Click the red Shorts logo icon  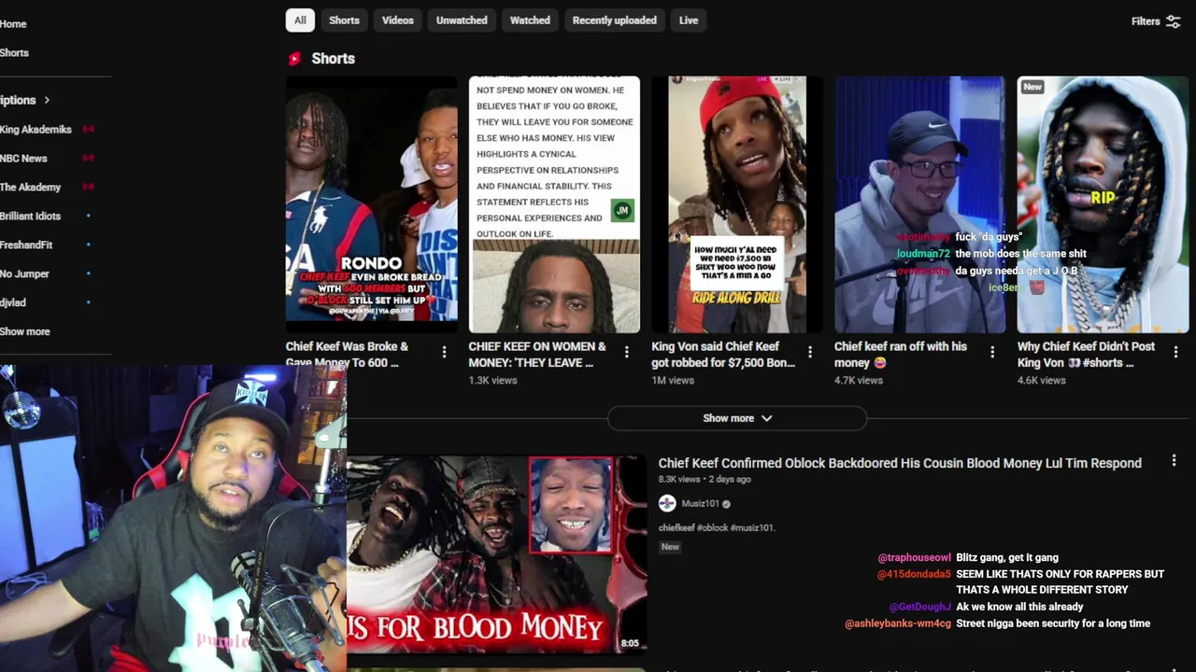coord(294,59)
